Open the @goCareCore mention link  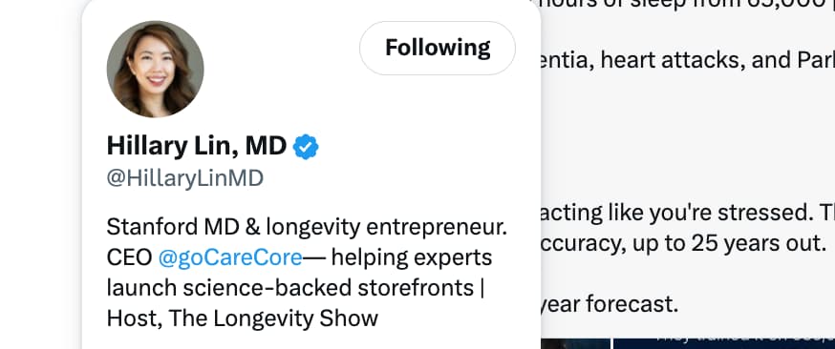pyautogui.click(x=230, y=257)
